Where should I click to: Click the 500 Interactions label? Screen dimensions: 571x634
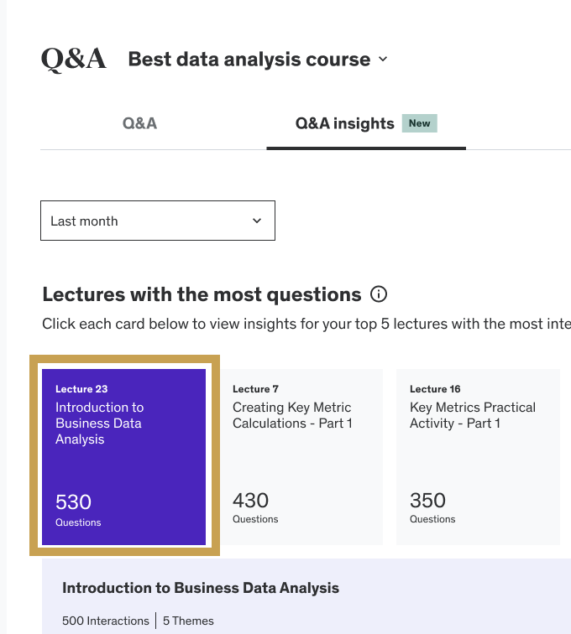pyautogui.click(x=106, y=621)
